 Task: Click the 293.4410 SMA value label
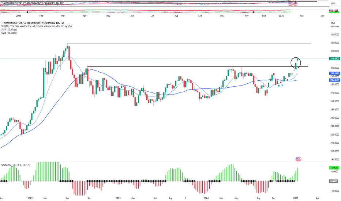(x=335, y=74)
